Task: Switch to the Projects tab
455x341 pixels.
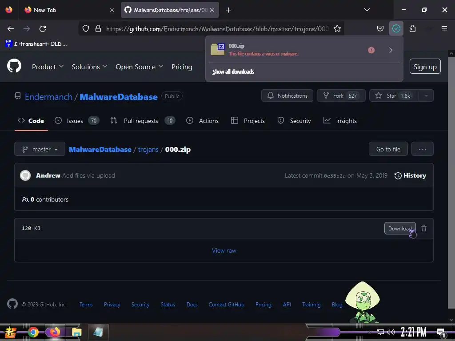Action: click(248, 121)
